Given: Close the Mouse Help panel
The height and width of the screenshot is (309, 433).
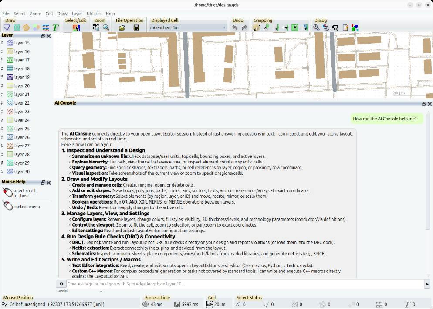Looking at the screenshot, I should click(x=49, y=183).
